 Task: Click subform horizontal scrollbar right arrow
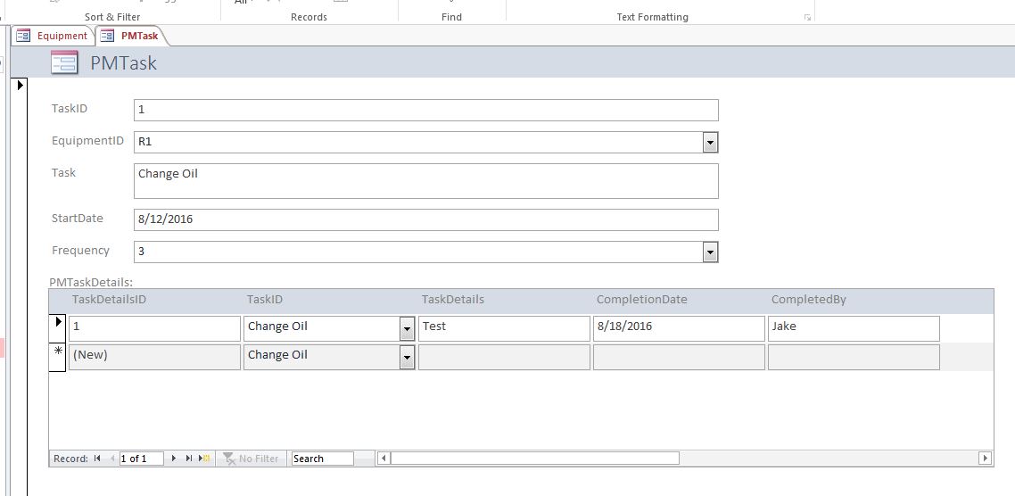[986, 459]
